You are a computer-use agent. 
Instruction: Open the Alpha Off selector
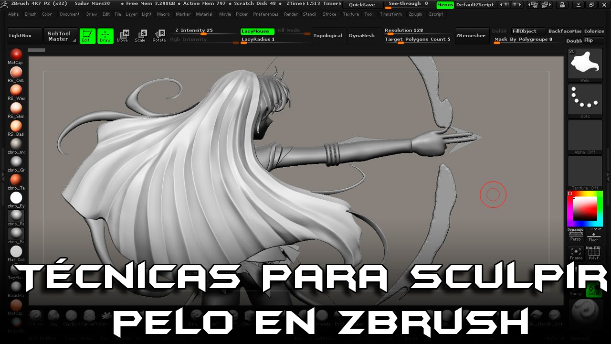(585, 137)
